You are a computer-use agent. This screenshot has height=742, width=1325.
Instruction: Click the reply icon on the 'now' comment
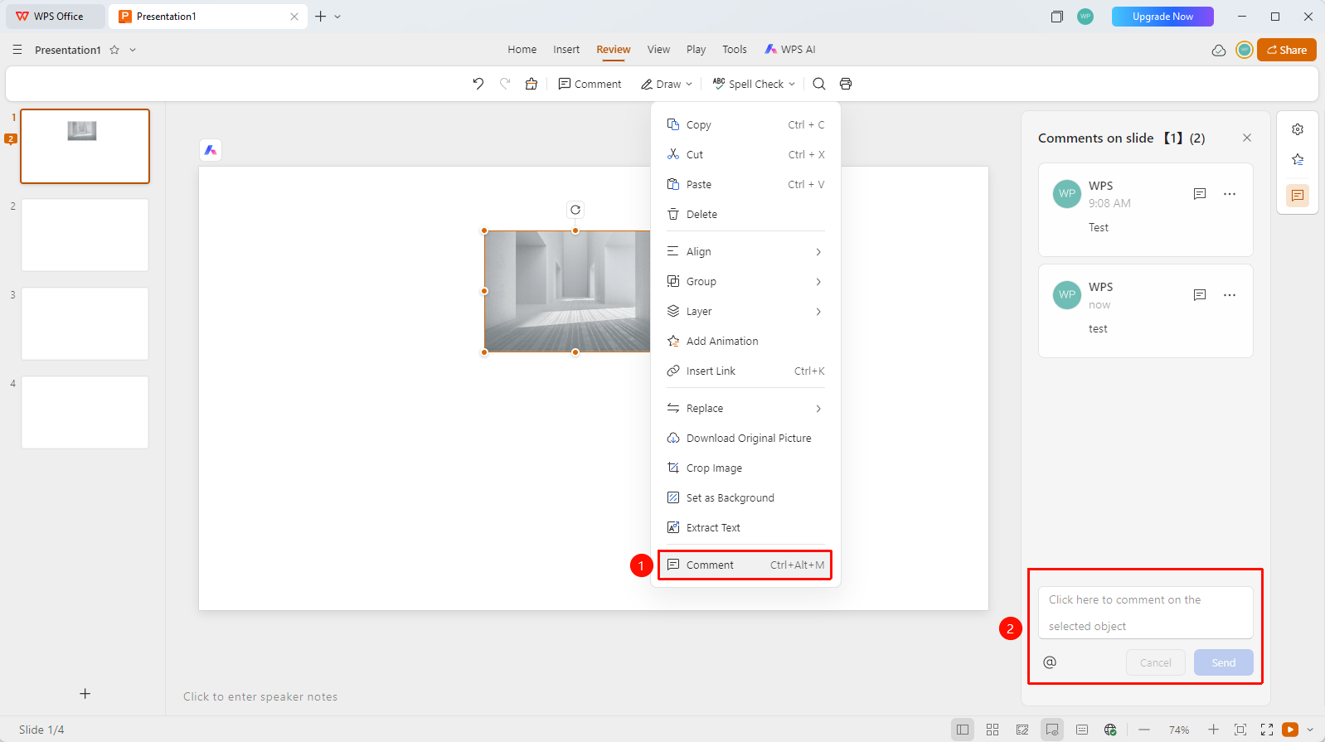click(x=1200, y=295)
